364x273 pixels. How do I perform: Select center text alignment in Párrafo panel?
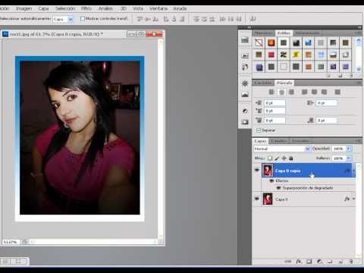pyautogui.click(x=281, y=92)
